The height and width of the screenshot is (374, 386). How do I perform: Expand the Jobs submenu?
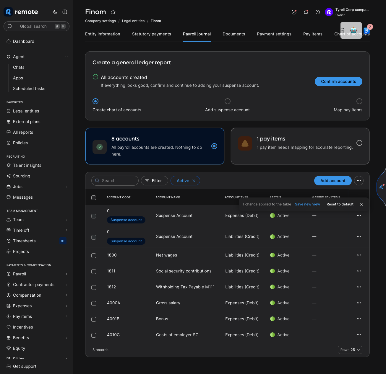[x=67, y=187]
